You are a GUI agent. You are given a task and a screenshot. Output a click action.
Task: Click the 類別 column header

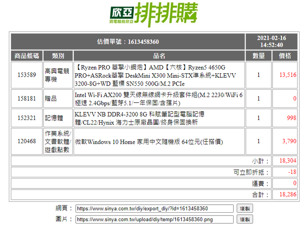pyautogui.click(x=58, y=56)
